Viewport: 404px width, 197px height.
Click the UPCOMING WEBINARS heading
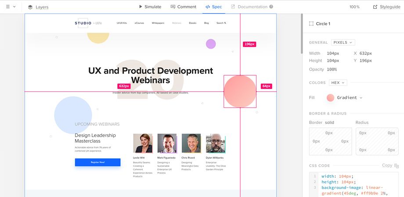(x=97, y=124)
